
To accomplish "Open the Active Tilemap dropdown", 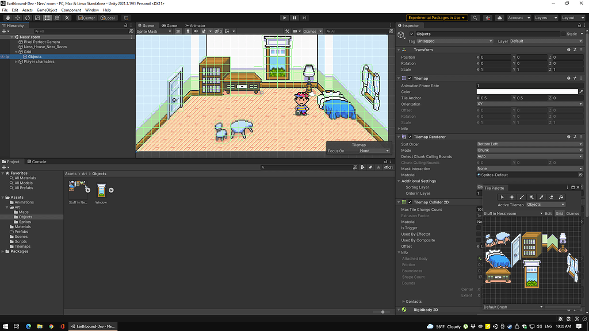I will (x=545, y=205).
